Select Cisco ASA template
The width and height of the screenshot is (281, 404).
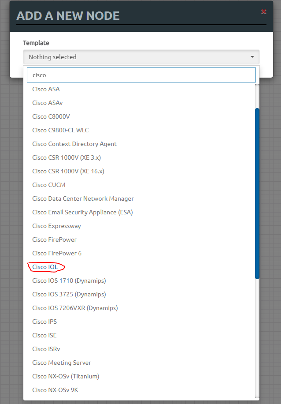coord(46,89)
